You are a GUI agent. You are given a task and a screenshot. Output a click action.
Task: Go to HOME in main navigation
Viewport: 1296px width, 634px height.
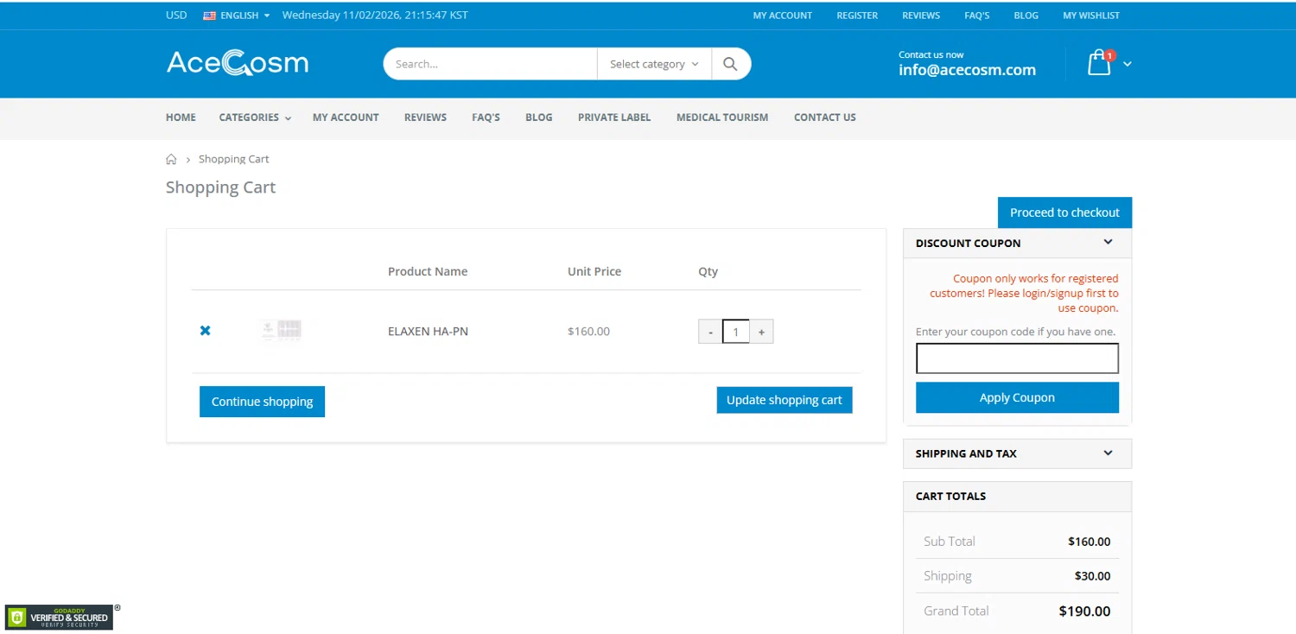181,117
